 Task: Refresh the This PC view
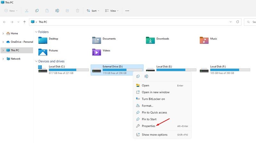click(x=237, y=22)
